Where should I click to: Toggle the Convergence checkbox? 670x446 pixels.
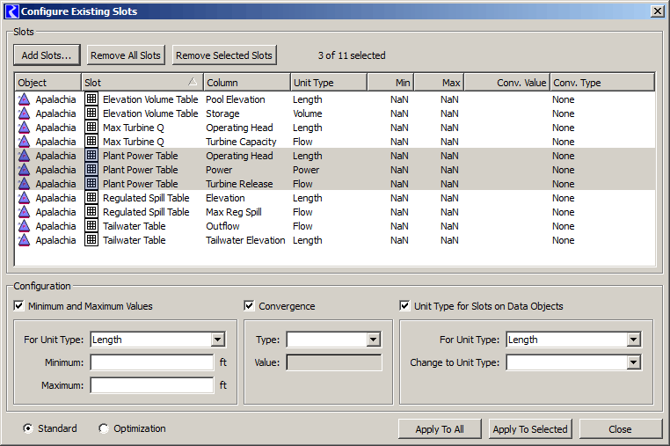coord(249,306)
